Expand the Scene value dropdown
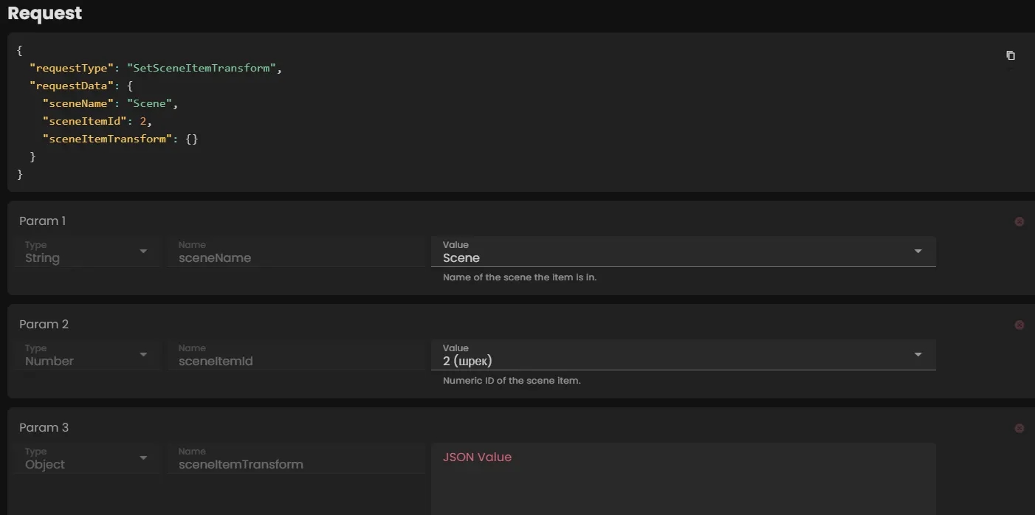The image size is (1035, 515). point(918,252)
